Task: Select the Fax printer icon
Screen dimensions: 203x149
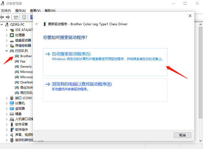Action: point(17,61)
